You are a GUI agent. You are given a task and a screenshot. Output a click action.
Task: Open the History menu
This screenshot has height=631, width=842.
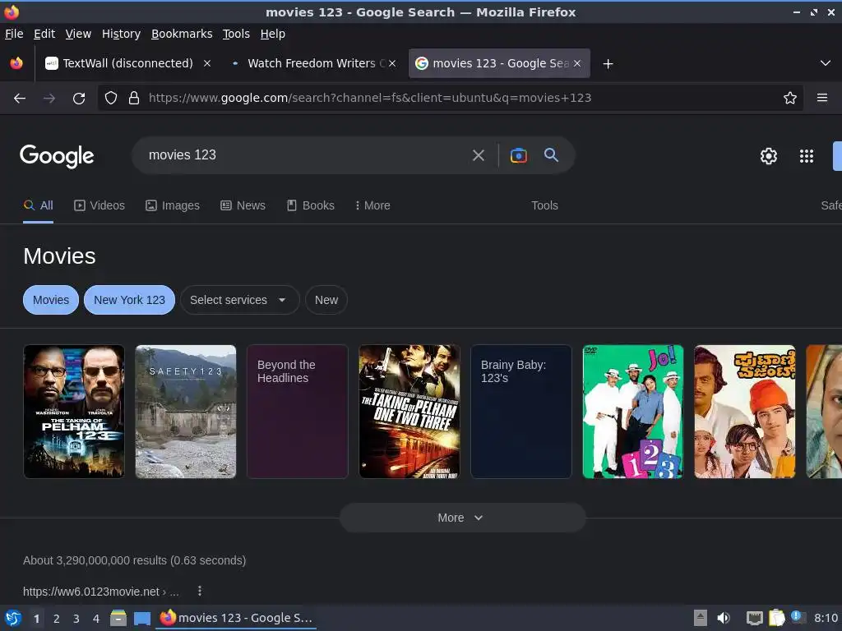[122, 34]
